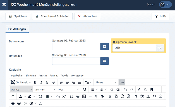Decrease indent in editor

(x=112, y=89)
